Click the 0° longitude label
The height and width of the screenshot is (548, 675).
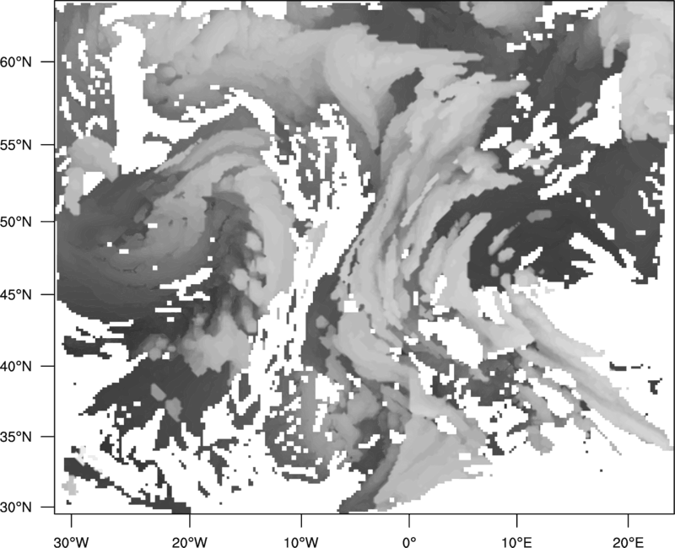409,542
